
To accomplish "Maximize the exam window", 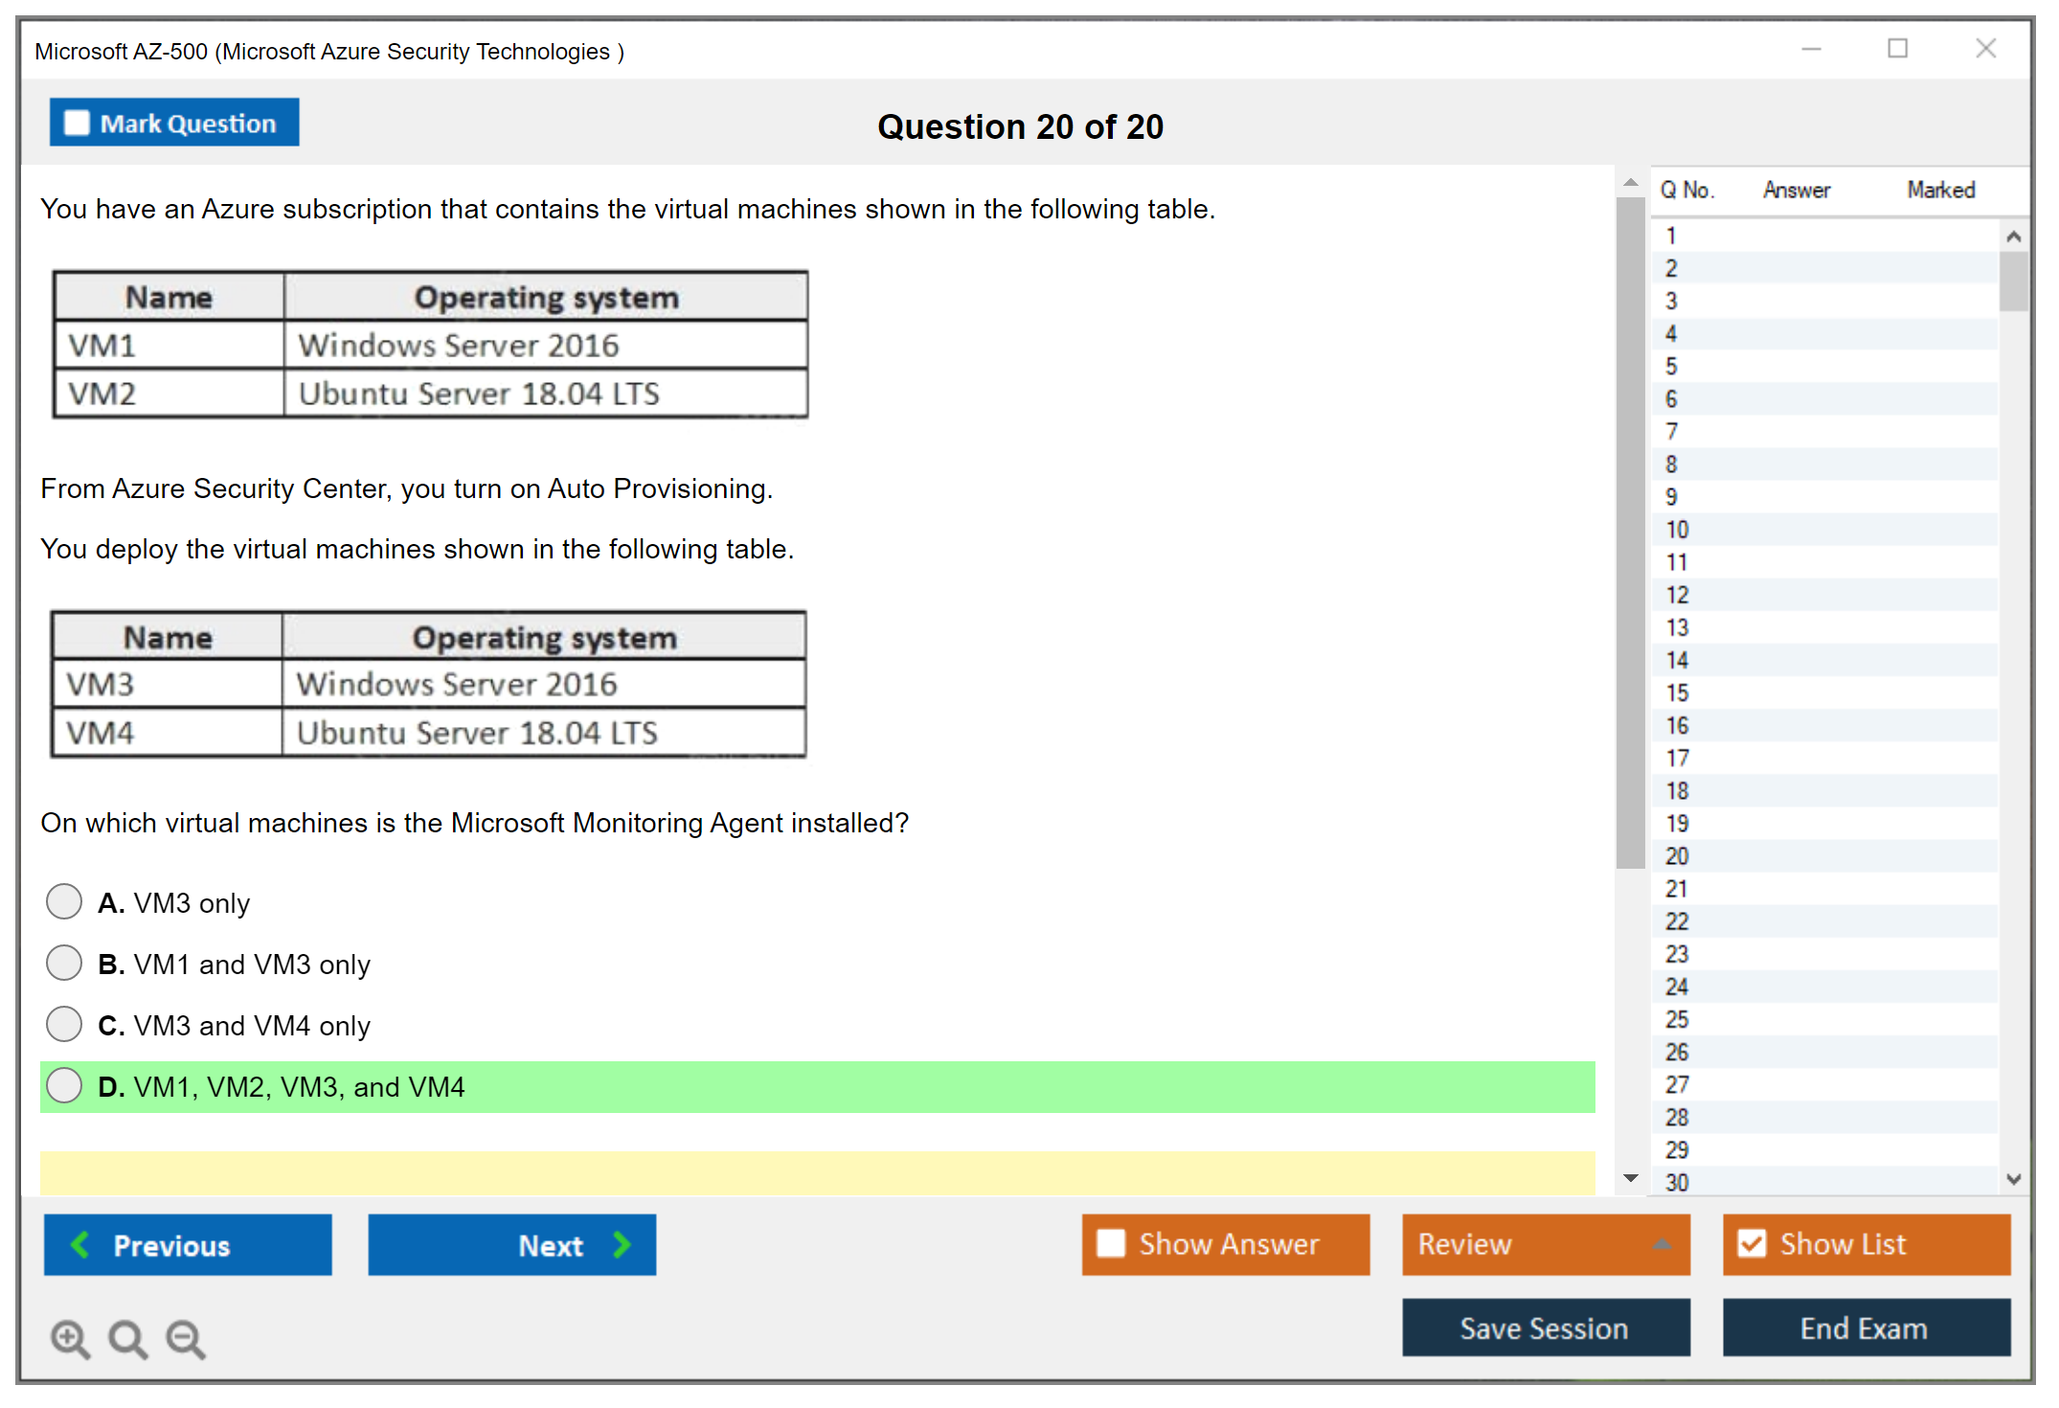I will [1897, 49].
